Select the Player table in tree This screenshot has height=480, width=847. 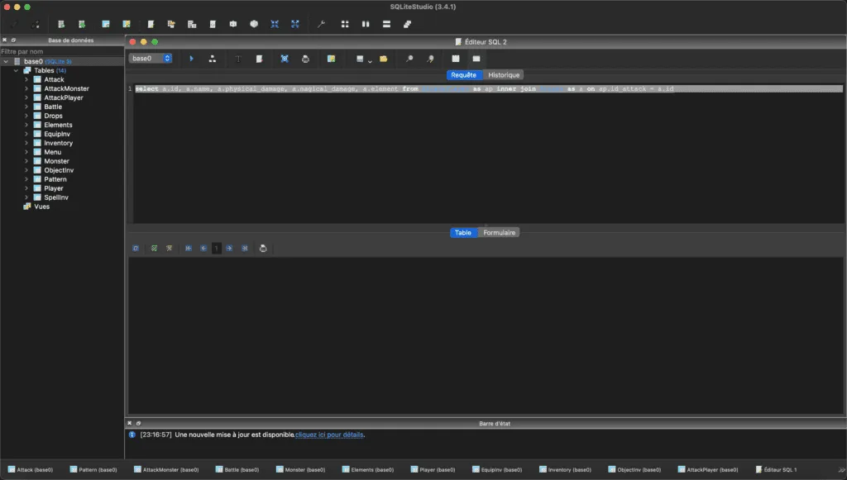point(54,188)
